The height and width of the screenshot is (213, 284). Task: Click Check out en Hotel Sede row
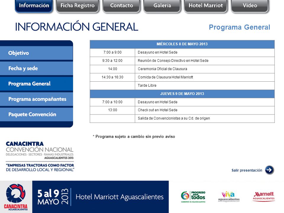click(182, 110)
